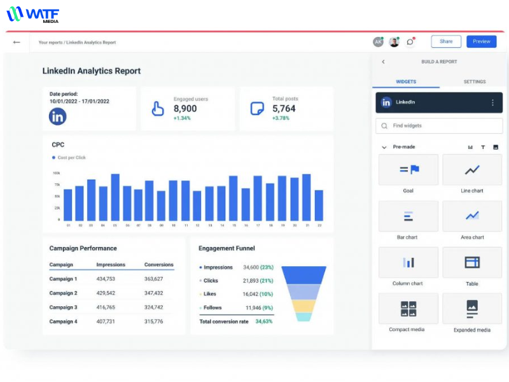The image size is (509, 382).
Task: Open the AK user avatar
Action: 378,42
